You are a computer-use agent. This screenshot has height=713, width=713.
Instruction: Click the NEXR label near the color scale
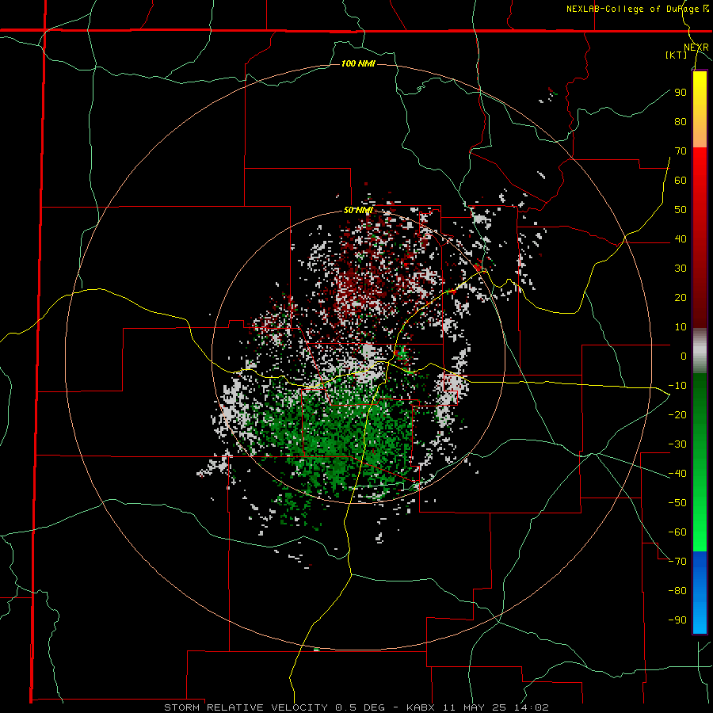click(696, 48)
